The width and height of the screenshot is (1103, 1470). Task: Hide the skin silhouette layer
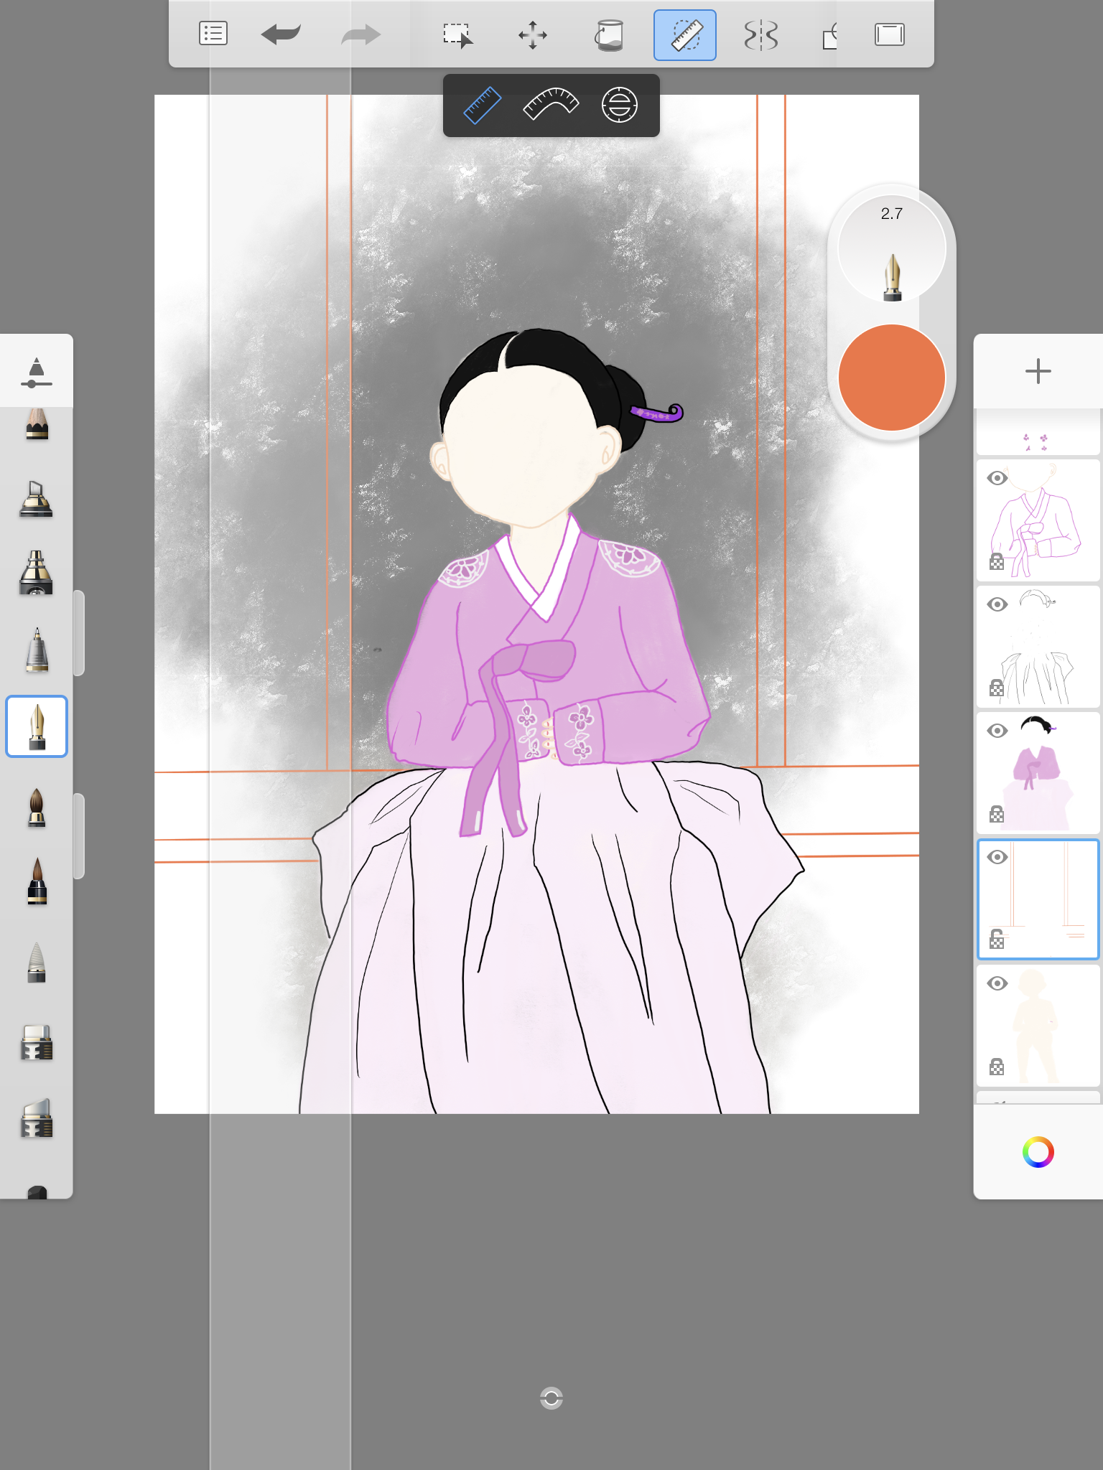click(997, 983)
